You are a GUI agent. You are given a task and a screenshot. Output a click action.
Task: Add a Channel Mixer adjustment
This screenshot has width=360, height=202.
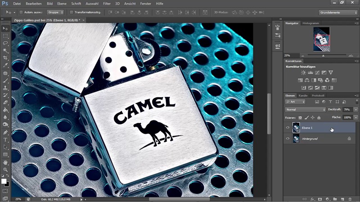327,80
